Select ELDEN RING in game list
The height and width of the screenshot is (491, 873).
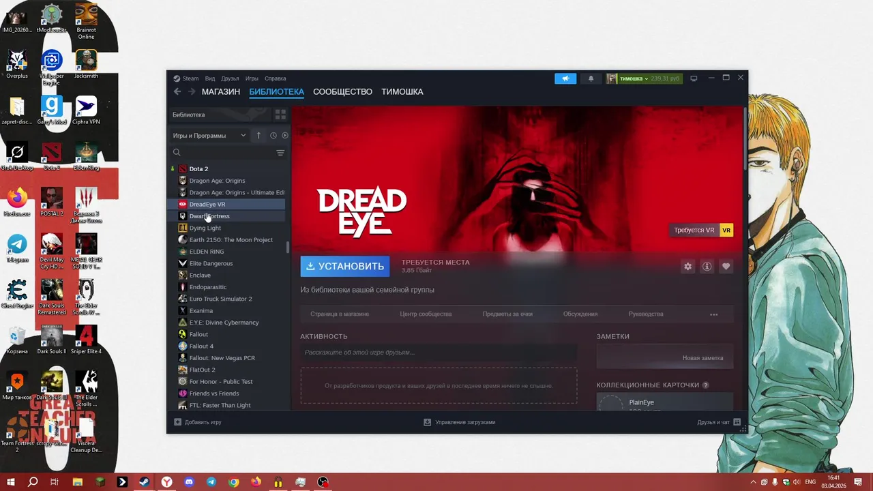click(x=227, y=252)
